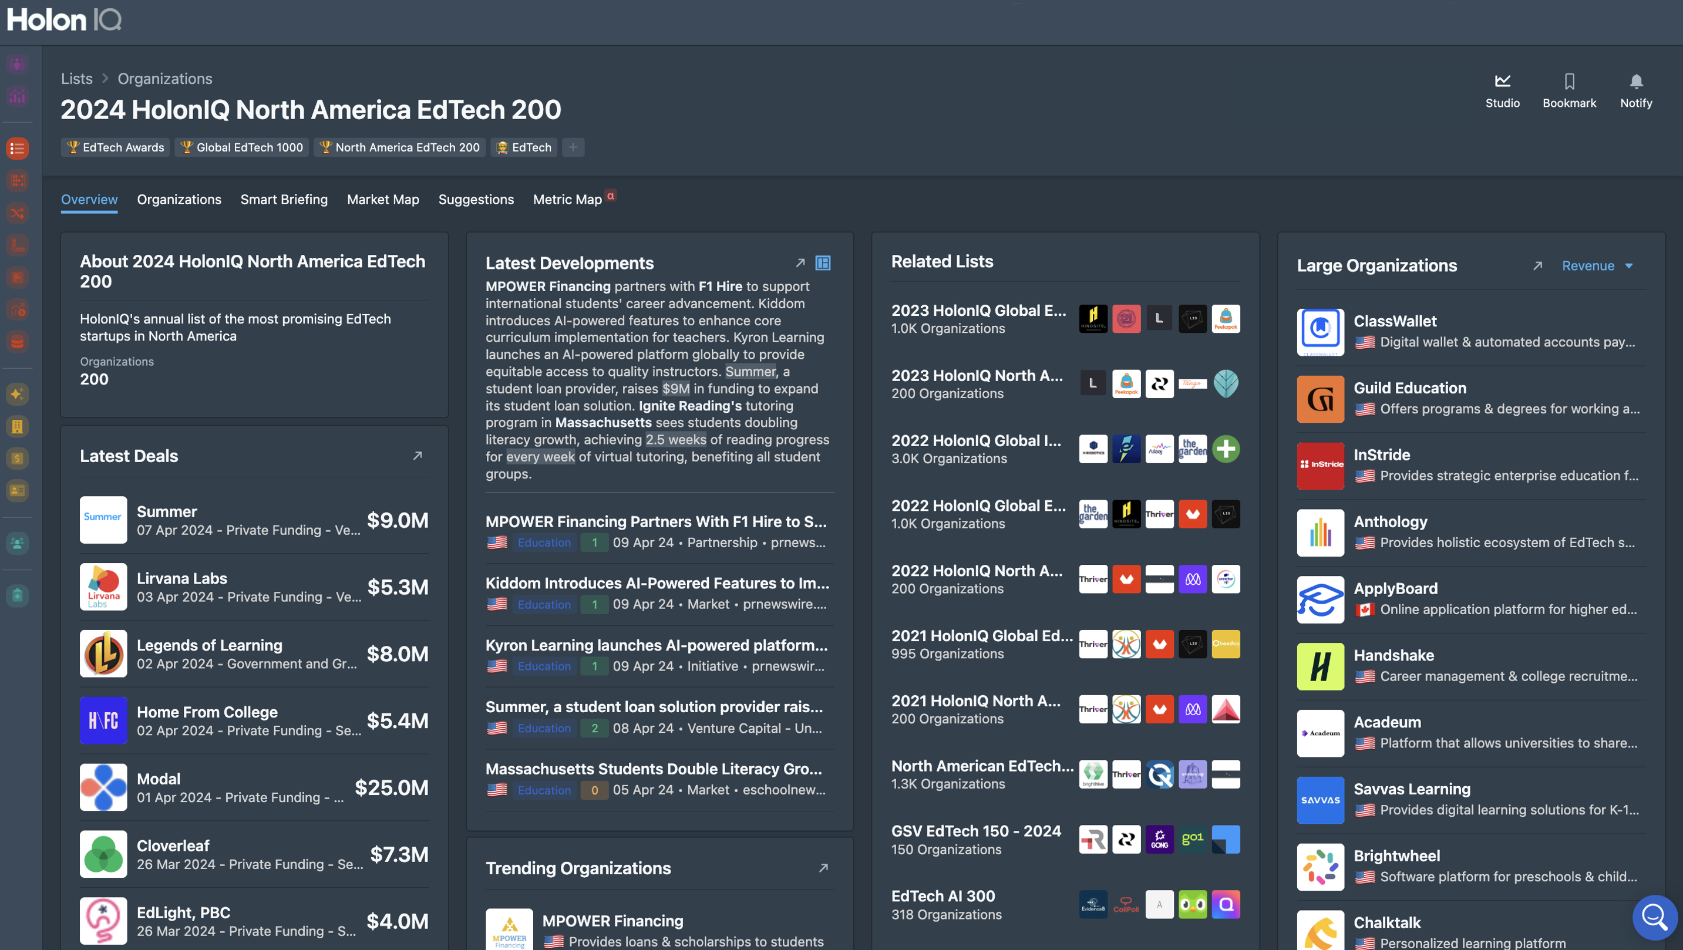Open Kyron Learning launches headline
This screenshot has height=950, width=1683.
coord(657,645)
